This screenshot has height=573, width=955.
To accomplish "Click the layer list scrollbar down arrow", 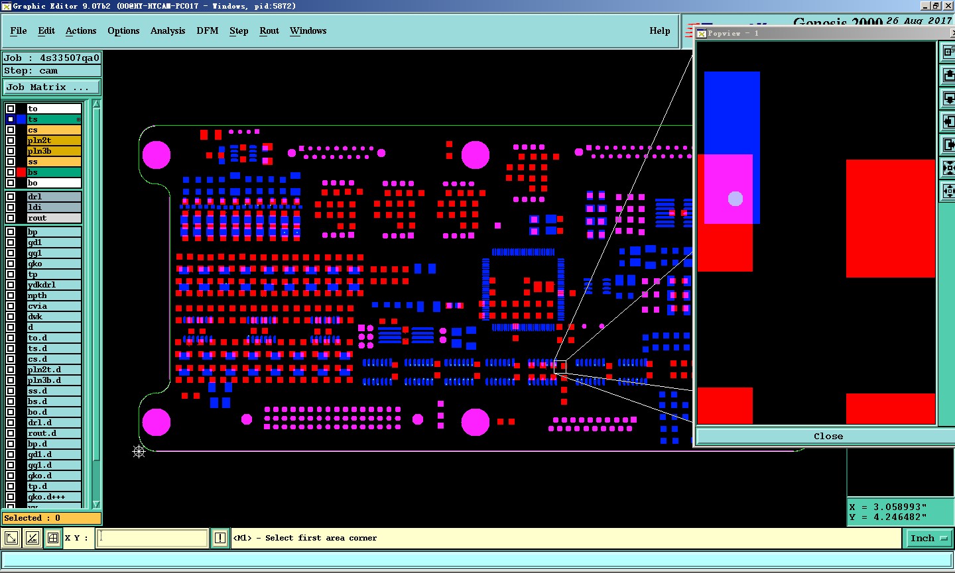I will pyautogui.click(x=96, y=504).
